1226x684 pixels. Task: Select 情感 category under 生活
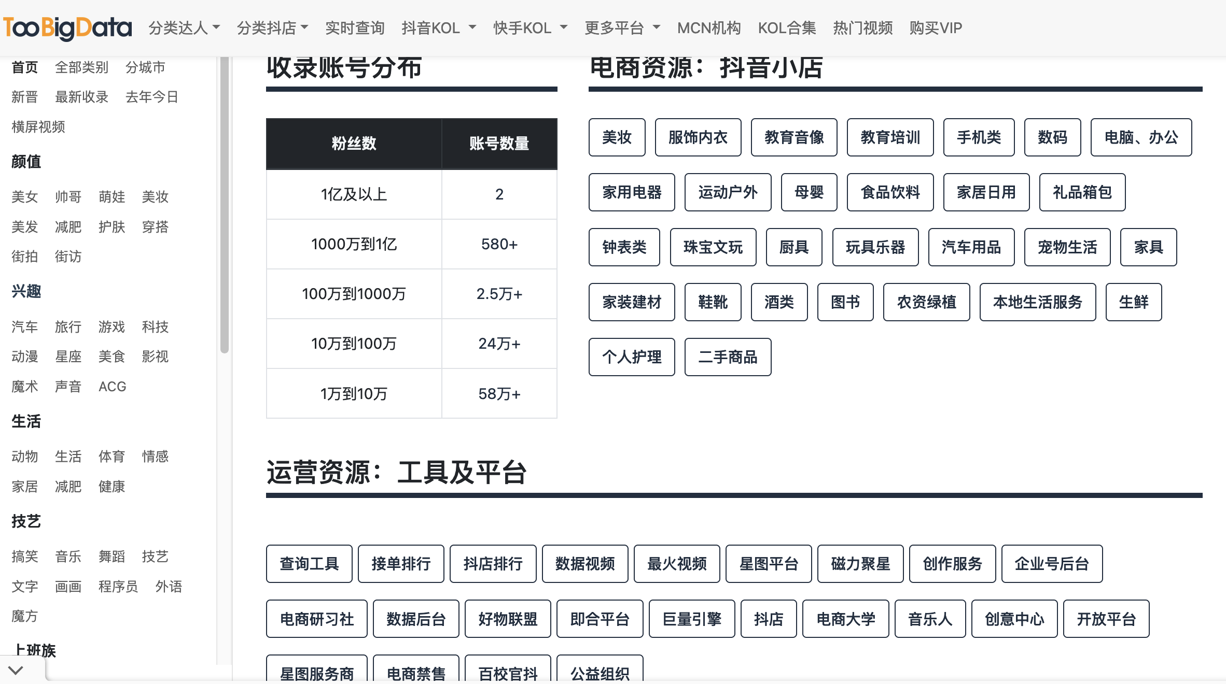tap(156, 457)
